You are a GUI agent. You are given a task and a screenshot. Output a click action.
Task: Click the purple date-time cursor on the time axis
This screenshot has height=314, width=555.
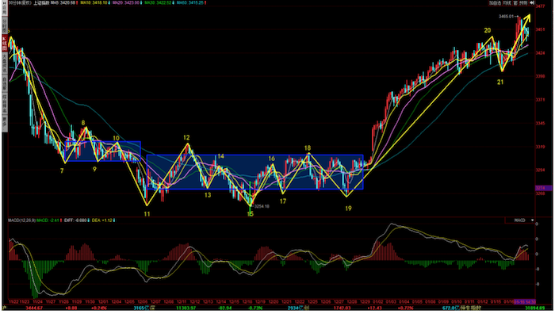click(524, 302)
